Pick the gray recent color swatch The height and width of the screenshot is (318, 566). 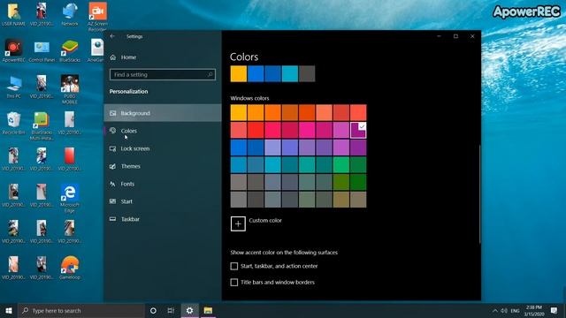coord(307,74)
